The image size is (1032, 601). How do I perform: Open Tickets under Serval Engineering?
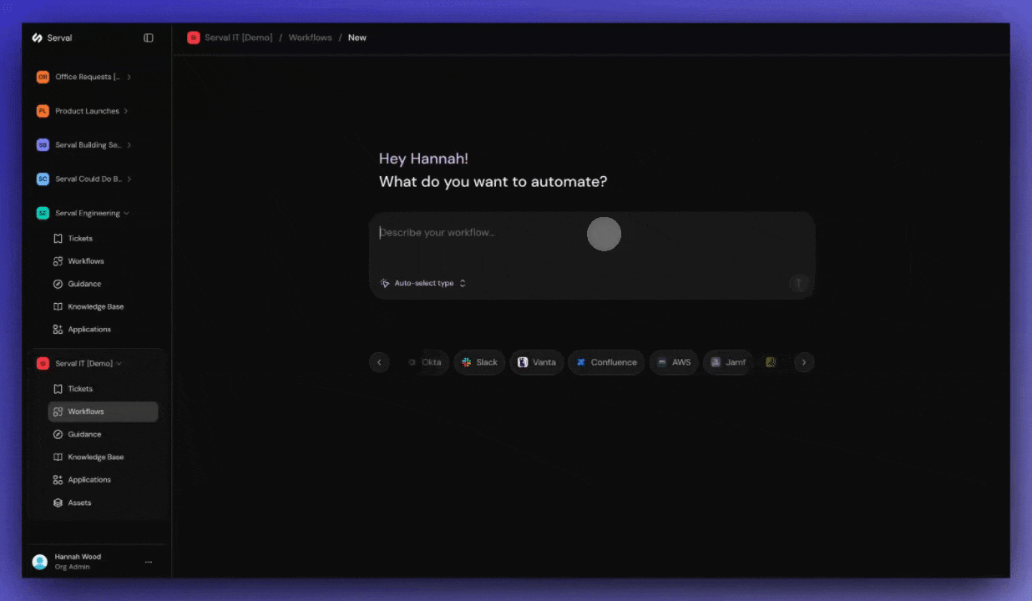pyautogui.click(x=80, y=239)
